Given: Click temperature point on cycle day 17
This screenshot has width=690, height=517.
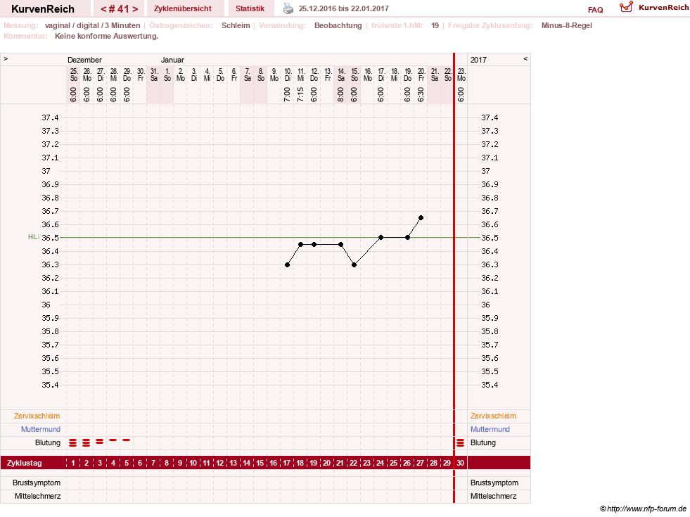Looking at the screenshot, I should [x=288, y=265].
